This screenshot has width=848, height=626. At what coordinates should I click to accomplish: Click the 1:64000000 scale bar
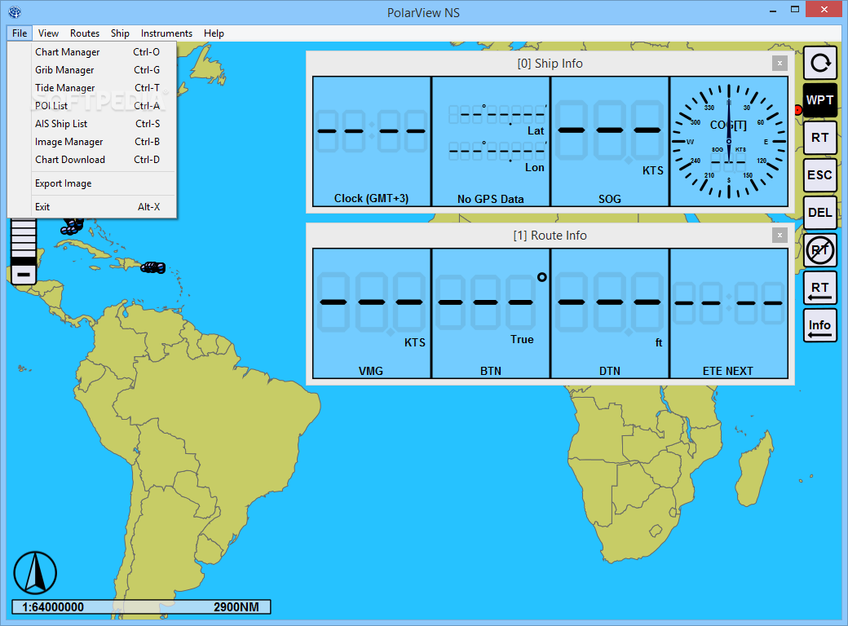coord(141,607)
